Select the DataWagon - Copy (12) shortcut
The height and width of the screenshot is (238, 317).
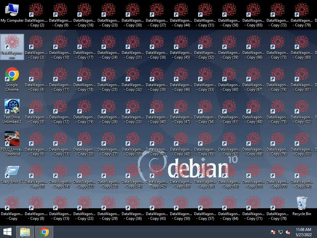[60, 112]
